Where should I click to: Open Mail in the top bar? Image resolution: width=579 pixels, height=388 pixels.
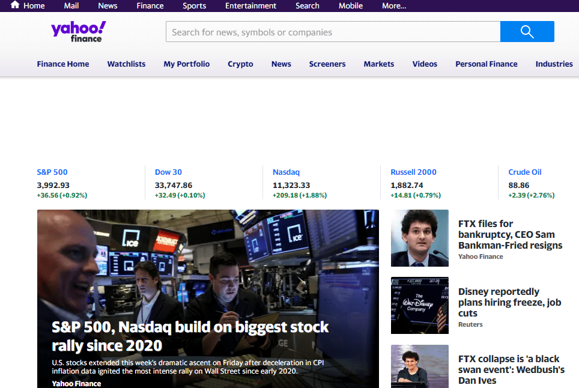coord(71,6)
